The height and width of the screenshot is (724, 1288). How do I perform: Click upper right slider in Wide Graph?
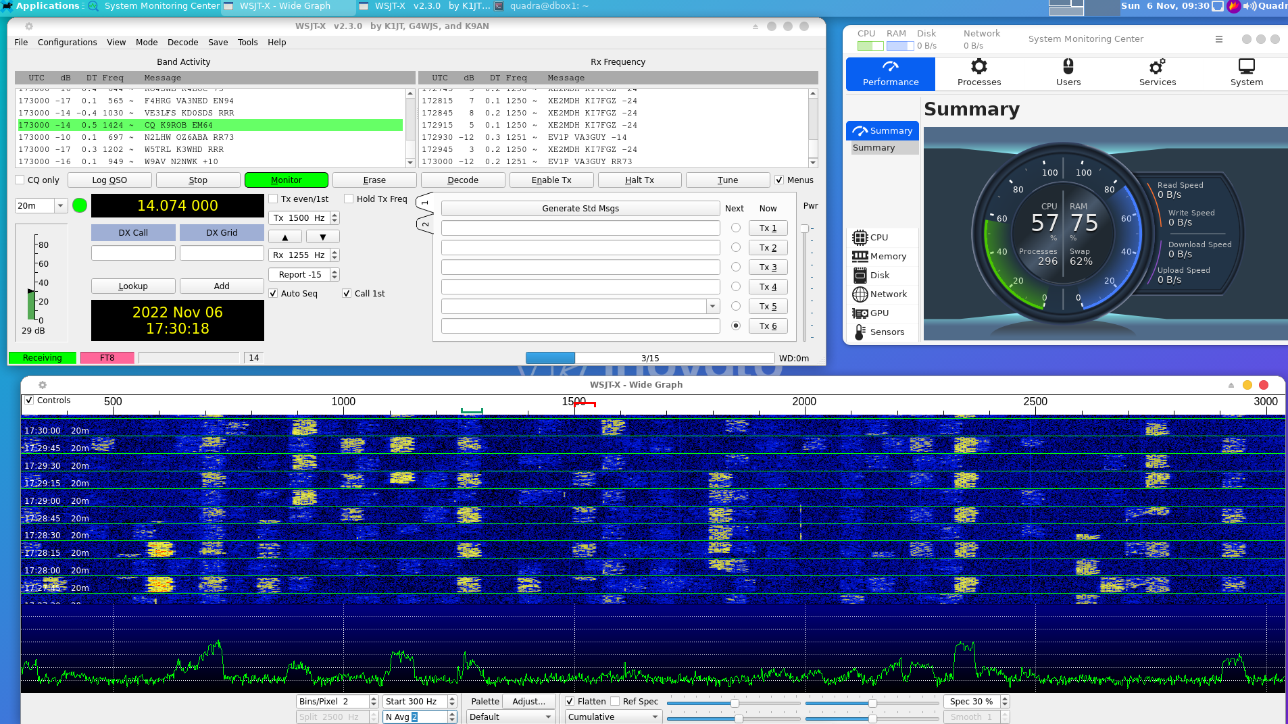click(872, 703)
